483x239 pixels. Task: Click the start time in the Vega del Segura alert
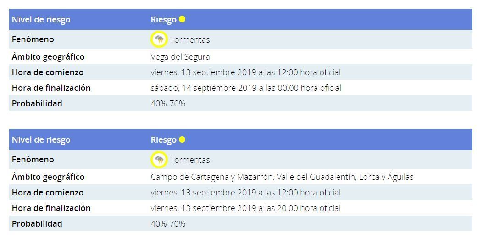pos(245,72)
